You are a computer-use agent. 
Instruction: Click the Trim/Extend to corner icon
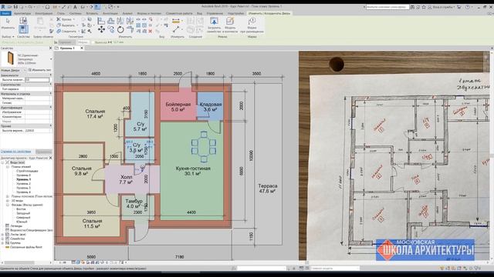[130, 30]
